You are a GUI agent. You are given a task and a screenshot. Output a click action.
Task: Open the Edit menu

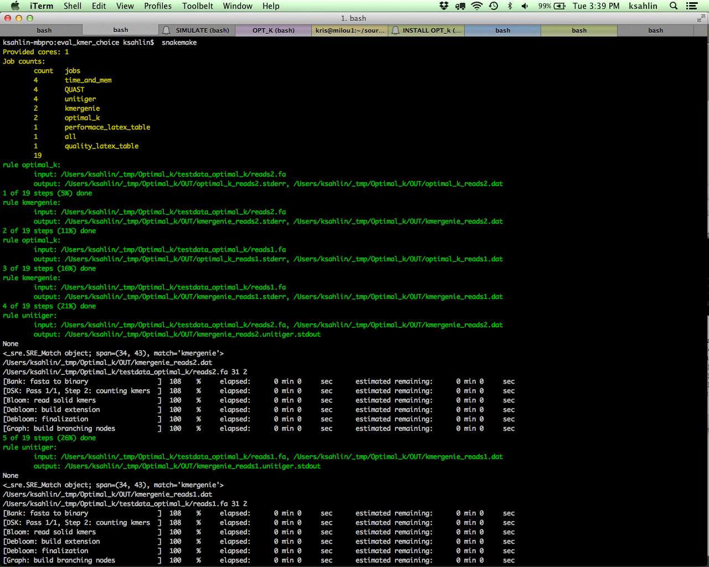(x=99, y=6)
